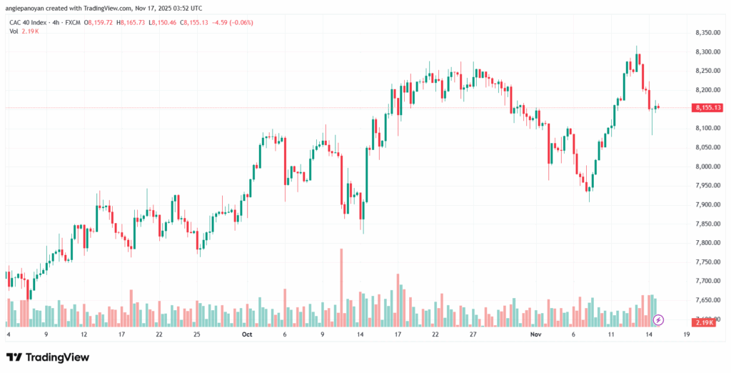731x373 pixels.
Task: Click the TradingView logo at bottom left
Action: [48, 357]
